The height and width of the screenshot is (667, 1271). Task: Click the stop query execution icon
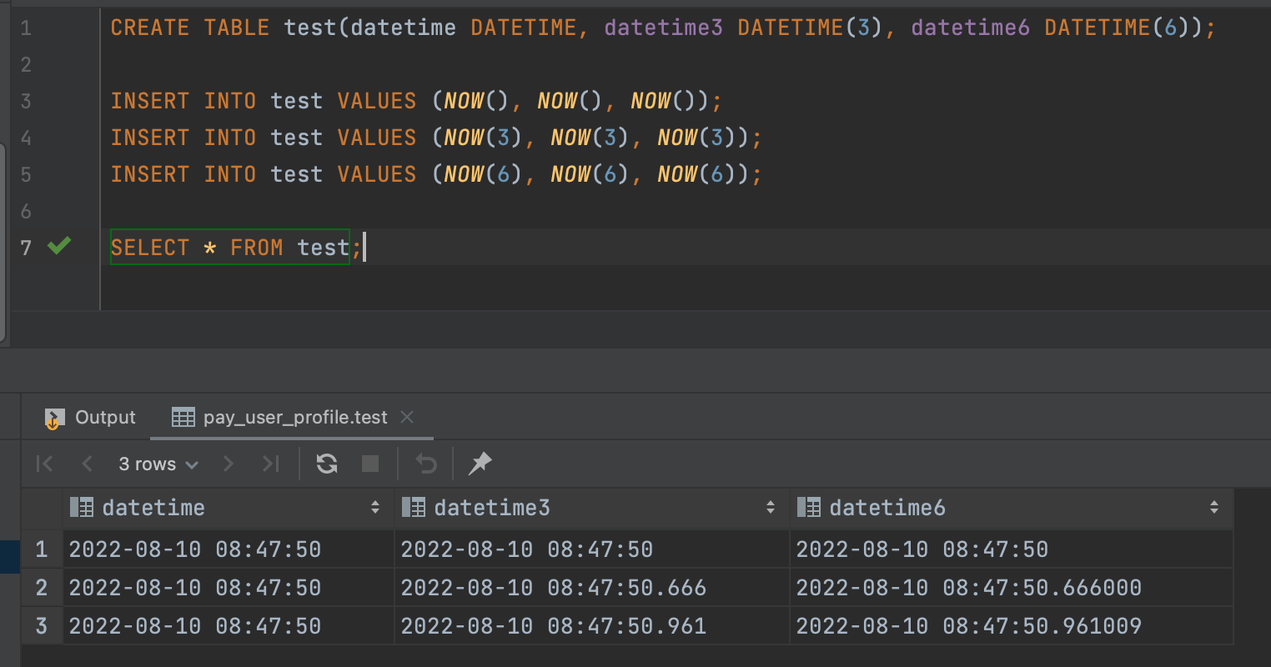369,464
